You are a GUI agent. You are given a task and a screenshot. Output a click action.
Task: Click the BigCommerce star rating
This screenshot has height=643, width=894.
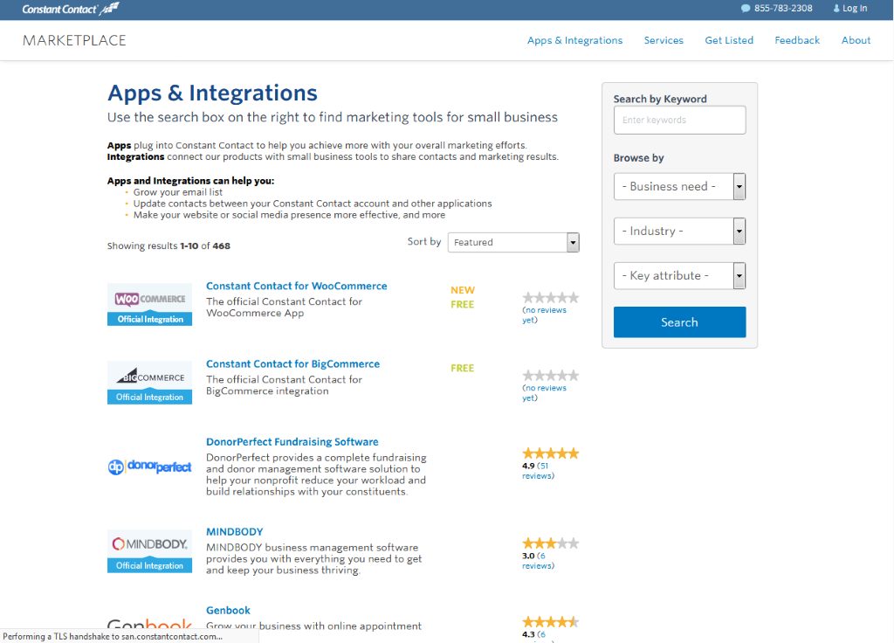coord(550,376)
